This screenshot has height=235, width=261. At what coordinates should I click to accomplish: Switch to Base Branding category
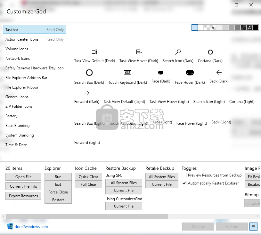coord(35,126)
